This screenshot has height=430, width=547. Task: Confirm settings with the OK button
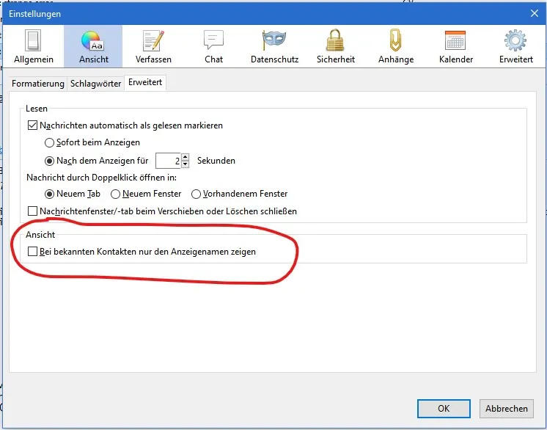pyautogui.click(x=444, y=409)
